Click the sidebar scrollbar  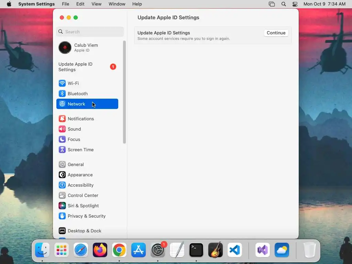[124, 92]
